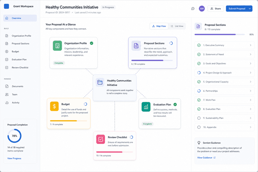Image resolution: width=258 pixels, height=172 pixels.
Task: Toggle status circle for 7. Work Plan
Action: pos(199,100)
